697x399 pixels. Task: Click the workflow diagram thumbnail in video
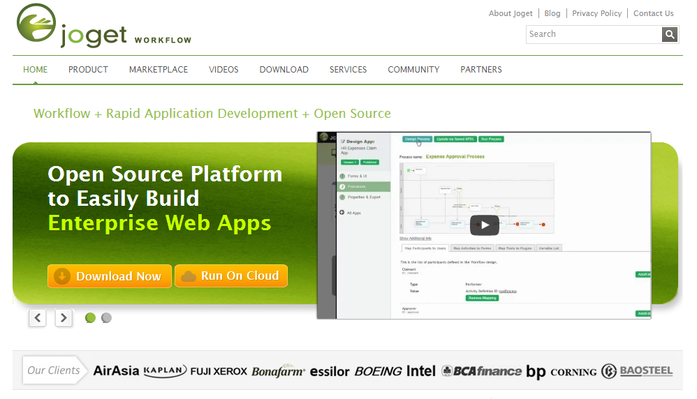click(476, 198)
